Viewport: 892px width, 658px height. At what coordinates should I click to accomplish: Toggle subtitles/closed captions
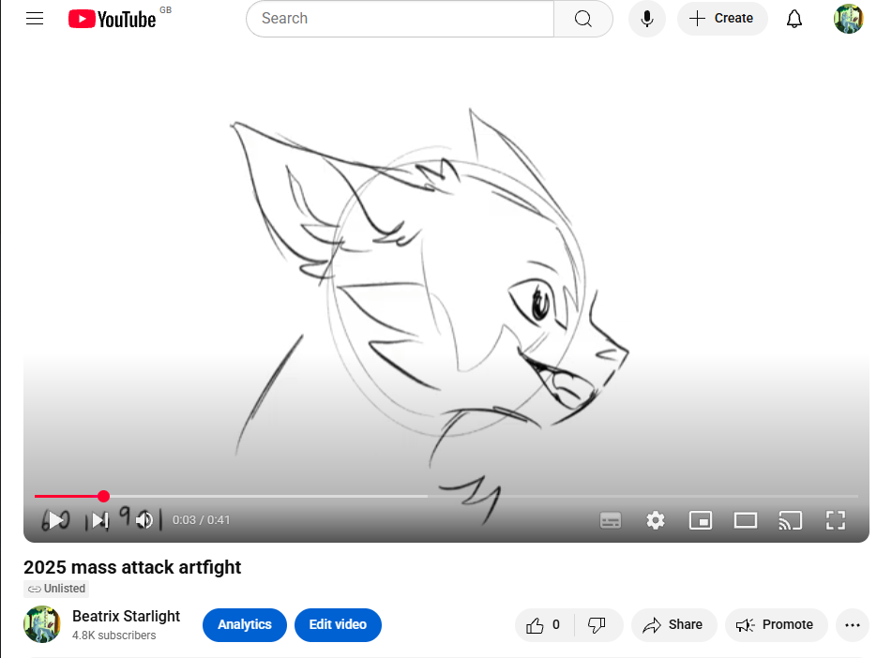tap(611, 520)
